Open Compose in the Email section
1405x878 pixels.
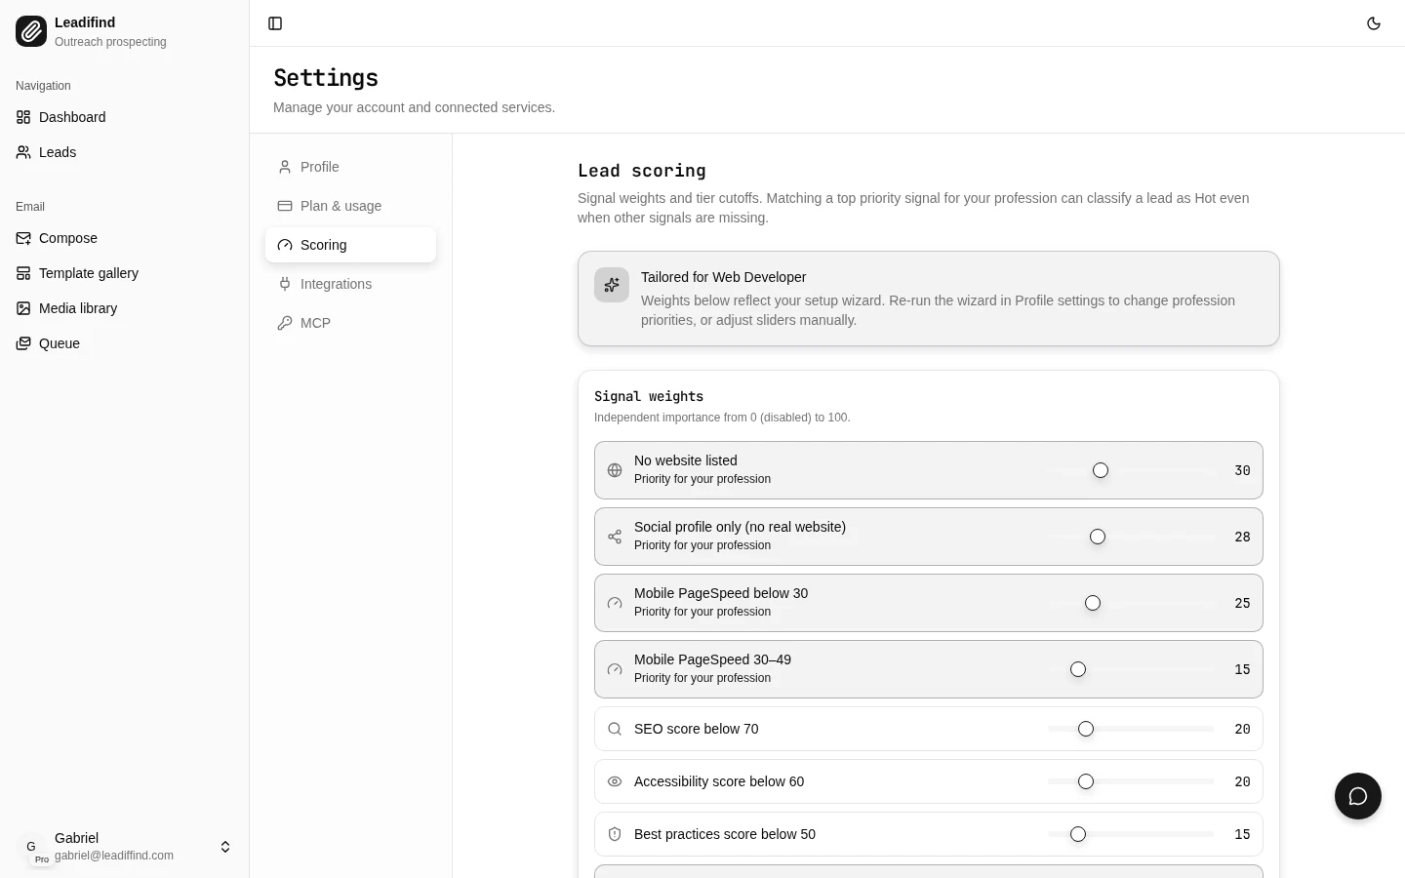click(124, 238)
